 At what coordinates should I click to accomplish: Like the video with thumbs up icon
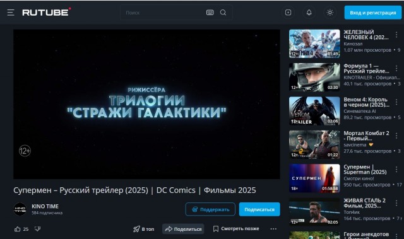[x=18, y=229]
